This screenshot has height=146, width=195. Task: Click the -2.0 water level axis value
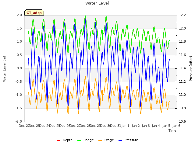point(19,121)
